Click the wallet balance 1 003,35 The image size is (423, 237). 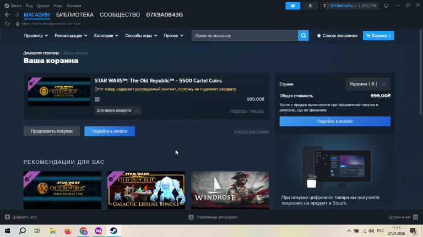(x=367, y=5)
